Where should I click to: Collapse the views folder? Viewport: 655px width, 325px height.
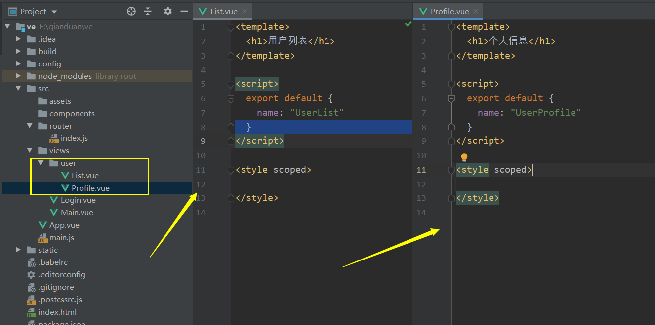coord(29,150)
